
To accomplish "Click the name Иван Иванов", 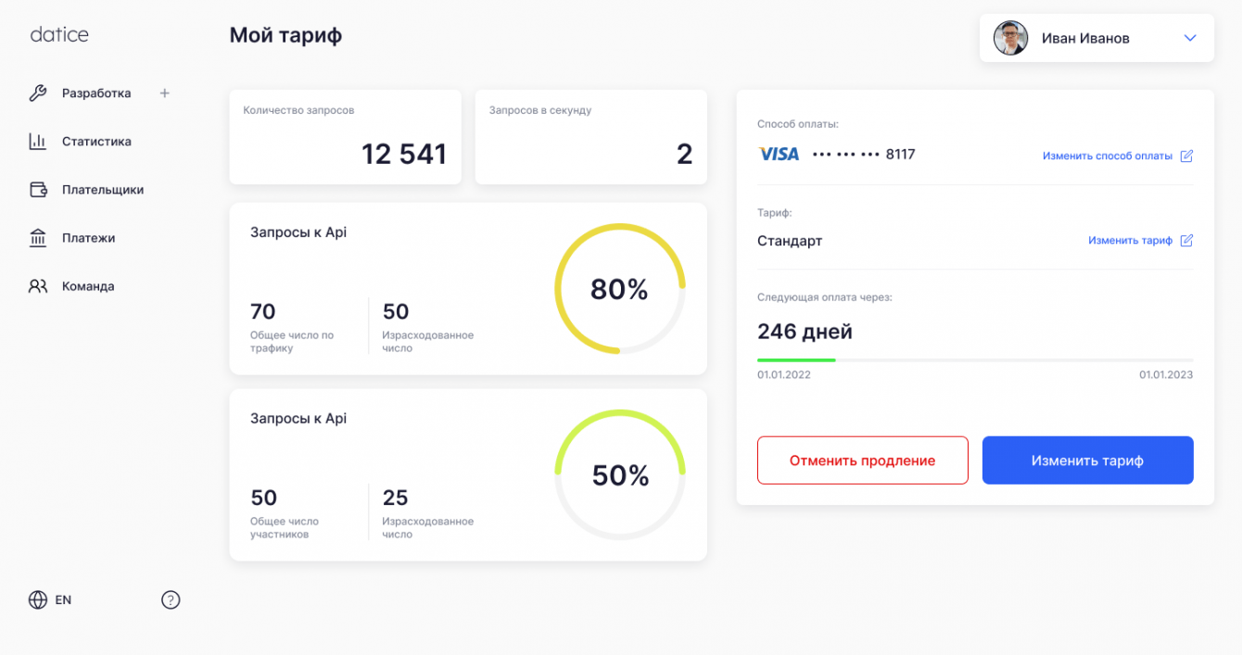I will click(x=1085, y=38).
